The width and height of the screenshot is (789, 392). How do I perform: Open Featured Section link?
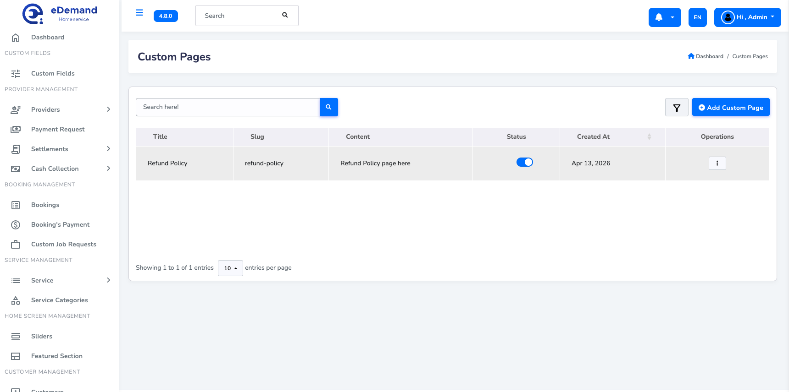tap(57, 356)
